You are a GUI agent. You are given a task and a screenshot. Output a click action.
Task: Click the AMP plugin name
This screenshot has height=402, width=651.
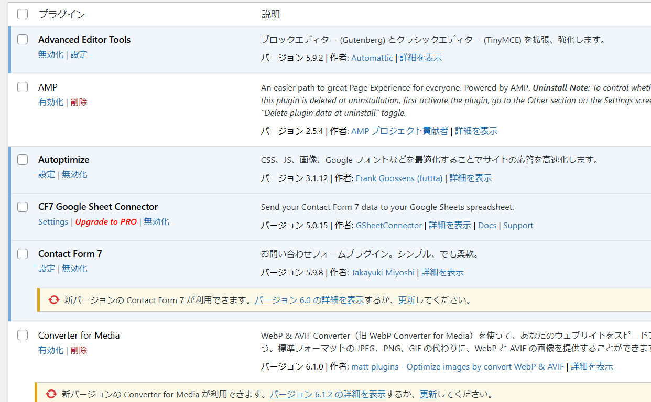pos(48,87)
